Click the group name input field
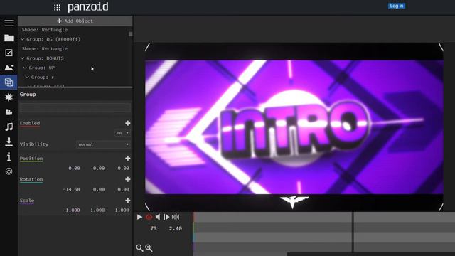The height and width of the screenshot is (256, 455). [x=75, y=107]
